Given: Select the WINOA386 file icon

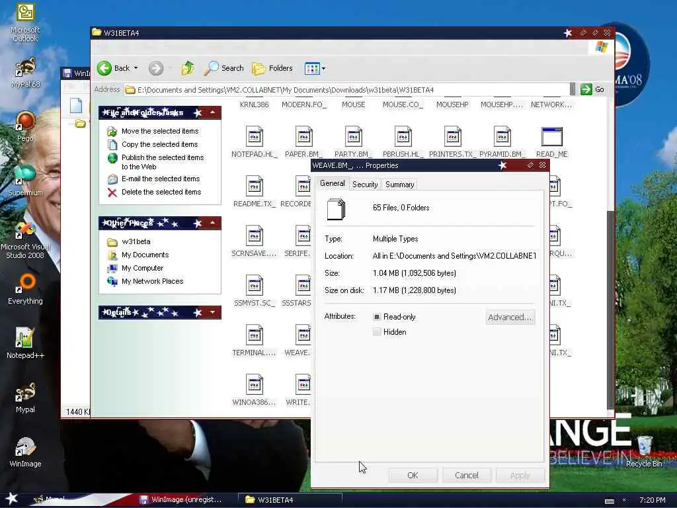Looking at the screenshot, I should click(255, 384).
